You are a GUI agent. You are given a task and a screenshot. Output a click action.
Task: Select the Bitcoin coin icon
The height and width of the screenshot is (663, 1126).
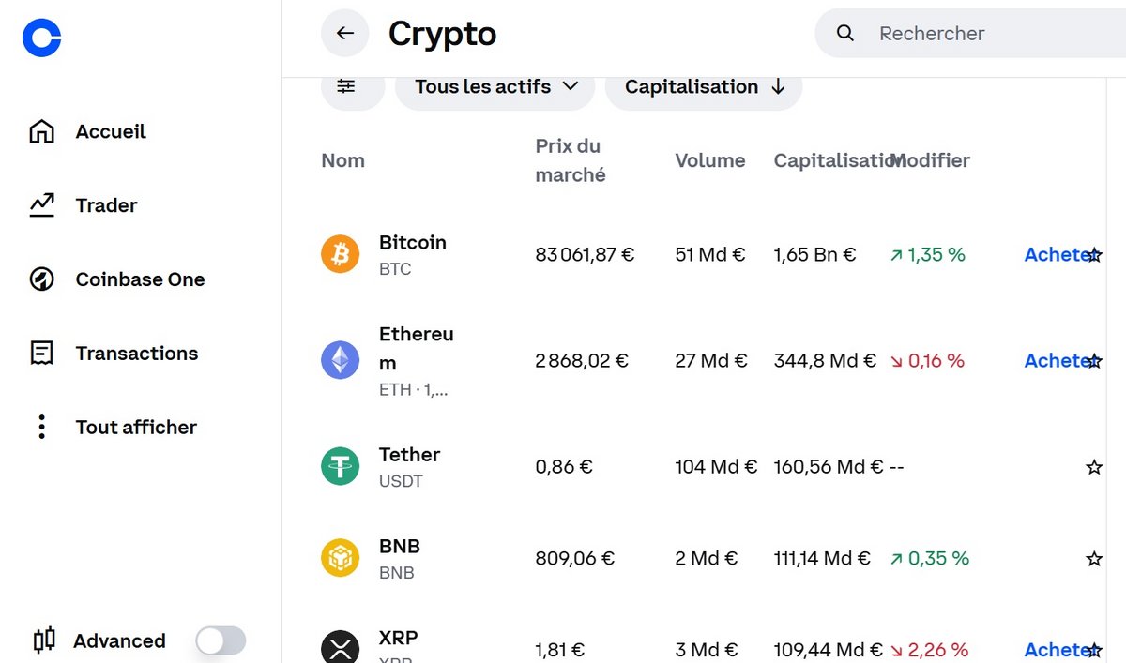[x=340, y=253]
